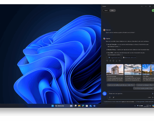The image size is (154, 121).
Task: Add a screenshot using the capture icon
Action: point(110,97)
